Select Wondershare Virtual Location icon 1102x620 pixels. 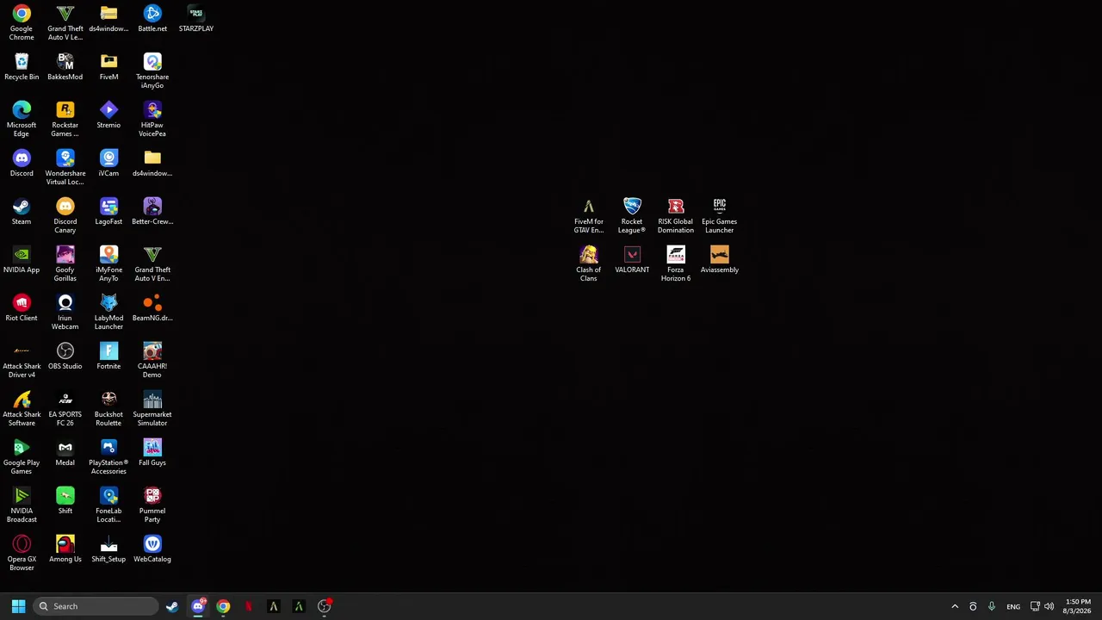point(65,167)
